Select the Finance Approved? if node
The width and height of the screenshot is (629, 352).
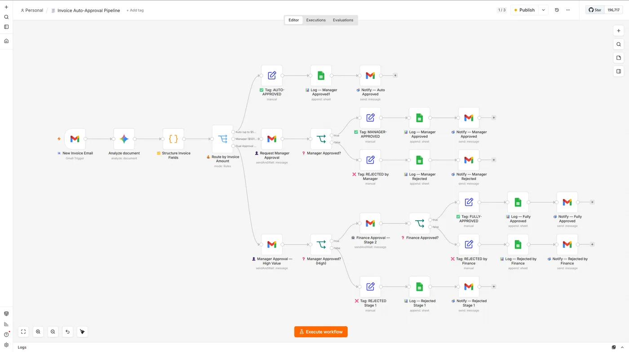tap(420, 223)
